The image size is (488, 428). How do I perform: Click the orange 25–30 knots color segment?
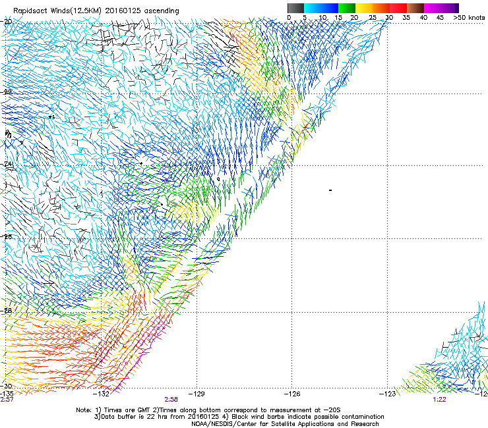(381, 8)
